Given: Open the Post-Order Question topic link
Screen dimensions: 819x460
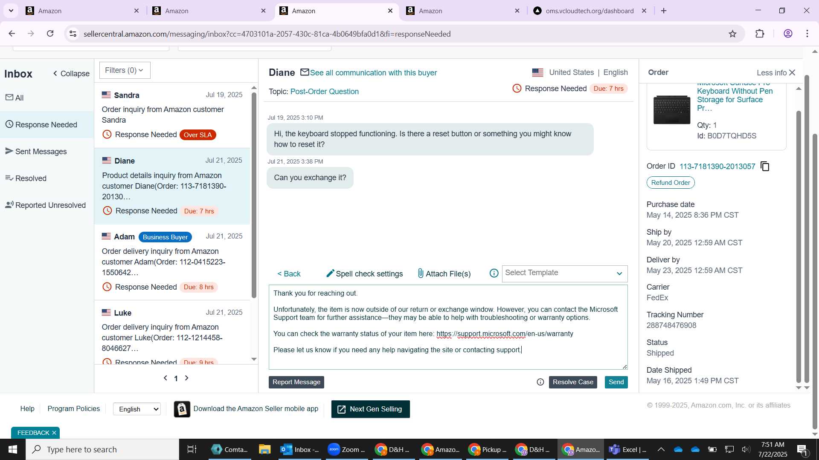Looking at the screenshot, I should 324,92.
